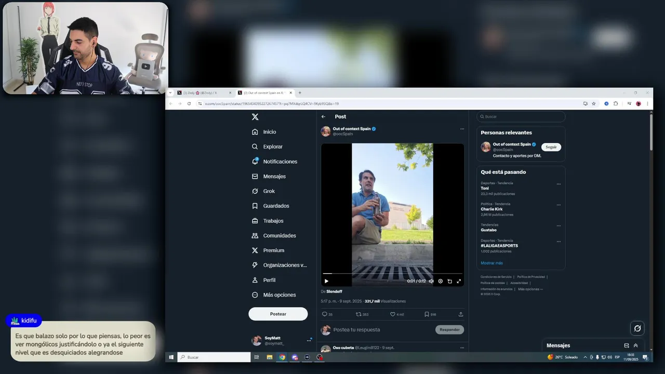The height and width of the screenshot is (374, 665).
Task: Mute the video sound
Action: [x=431, y=281]
